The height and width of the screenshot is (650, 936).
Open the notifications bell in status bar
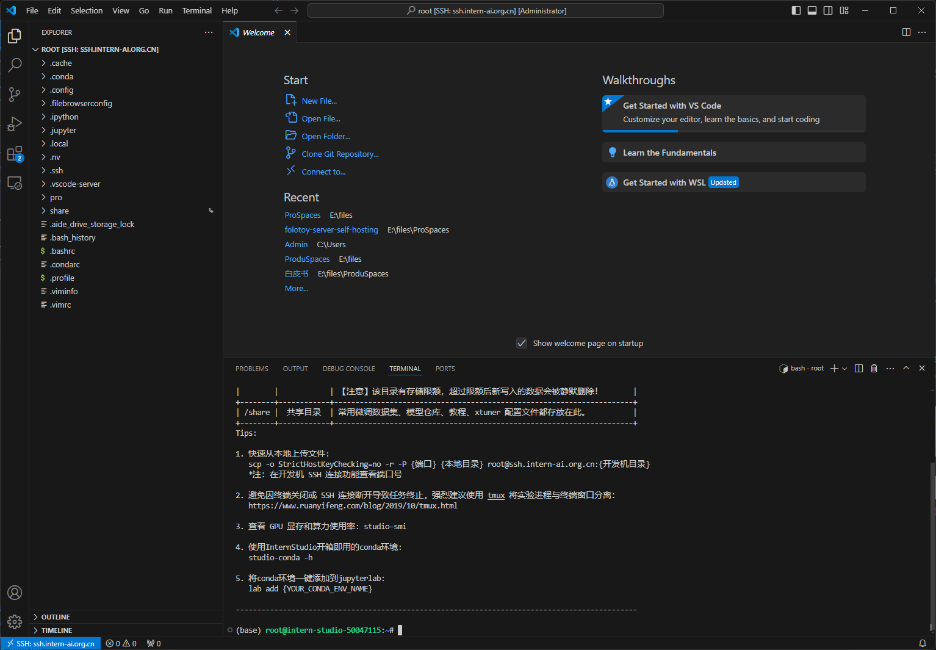pyautogui.click(x=923, y=643)
